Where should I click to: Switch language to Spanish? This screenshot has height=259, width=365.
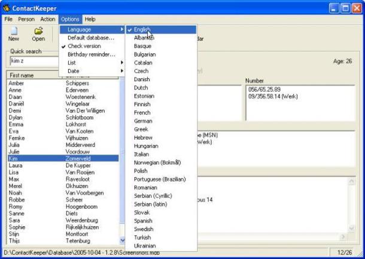point(161,221)
